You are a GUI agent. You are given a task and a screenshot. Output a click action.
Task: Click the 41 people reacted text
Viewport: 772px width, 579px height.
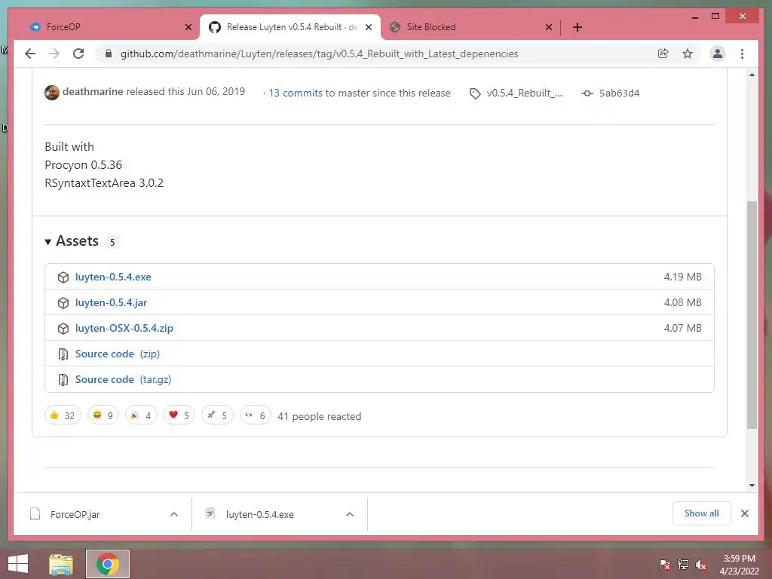pos(320,416)
